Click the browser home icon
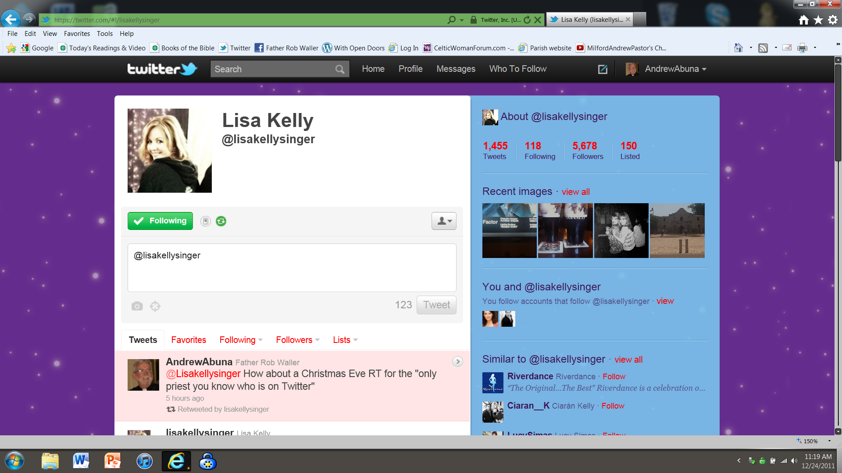Viewport: 842px width, 473px height. (803, 20)
